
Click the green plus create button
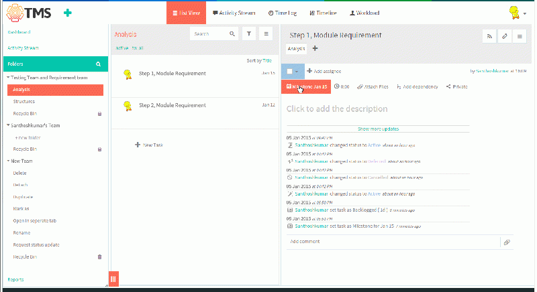[68, 13]
